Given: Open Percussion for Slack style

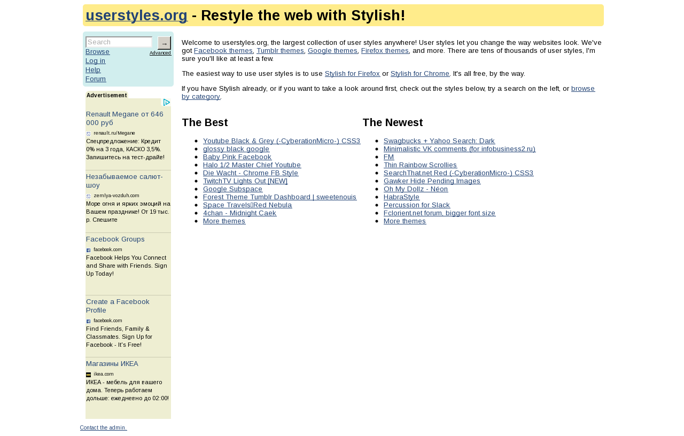Looking at the screenshot, I should 417,205.
